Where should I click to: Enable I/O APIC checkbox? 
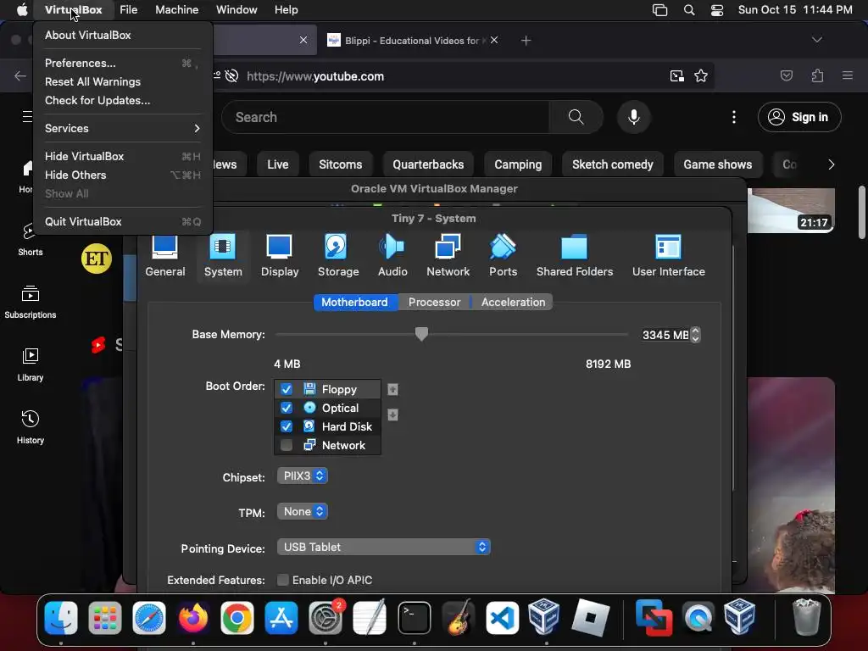pos(283,580)
